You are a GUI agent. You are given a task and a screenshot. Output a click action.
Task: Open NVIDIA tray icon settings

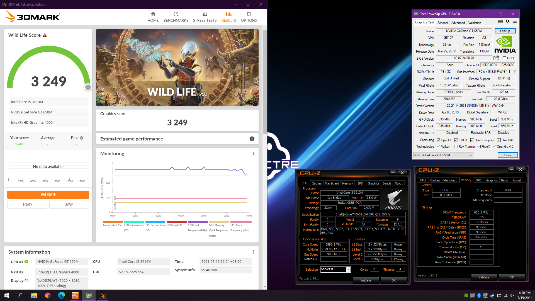tap(466, 296)
